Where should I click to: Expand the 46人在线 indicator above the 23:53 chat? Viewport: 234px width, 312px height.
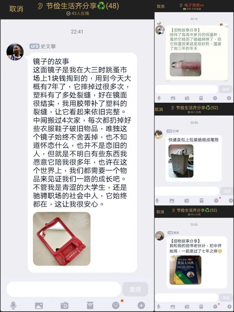coord(194,214)
